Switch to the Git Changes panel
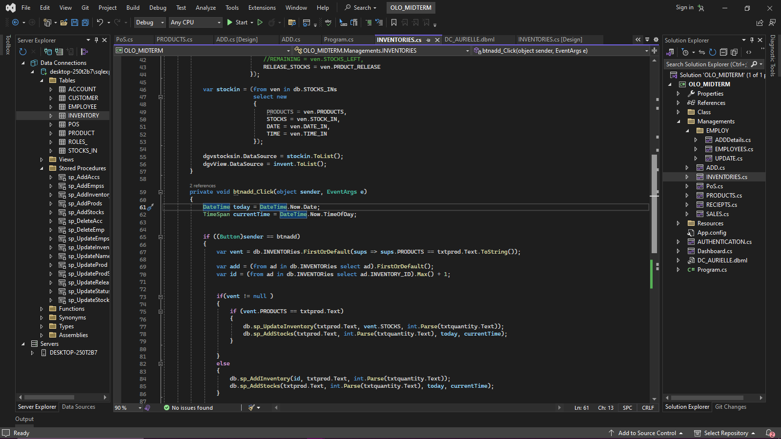 [x=730, y=407]
